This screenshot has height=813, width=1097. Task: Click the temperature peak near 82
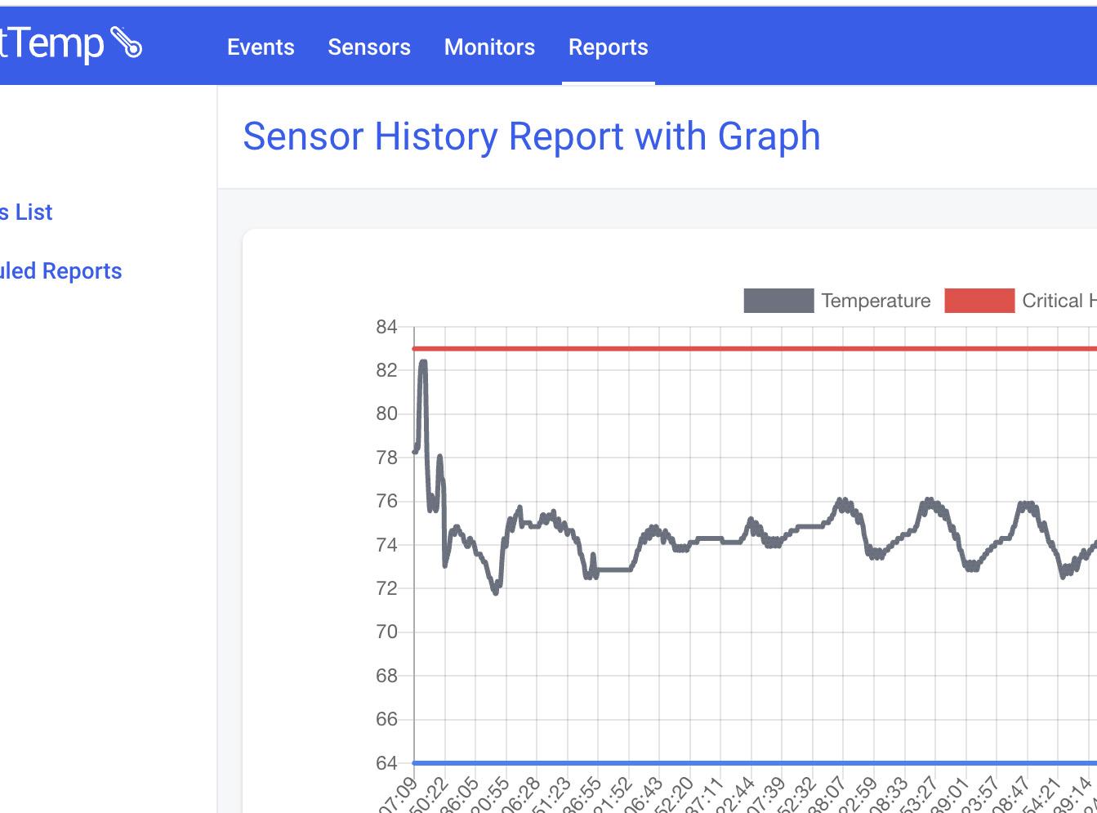[x=423, y=362]
